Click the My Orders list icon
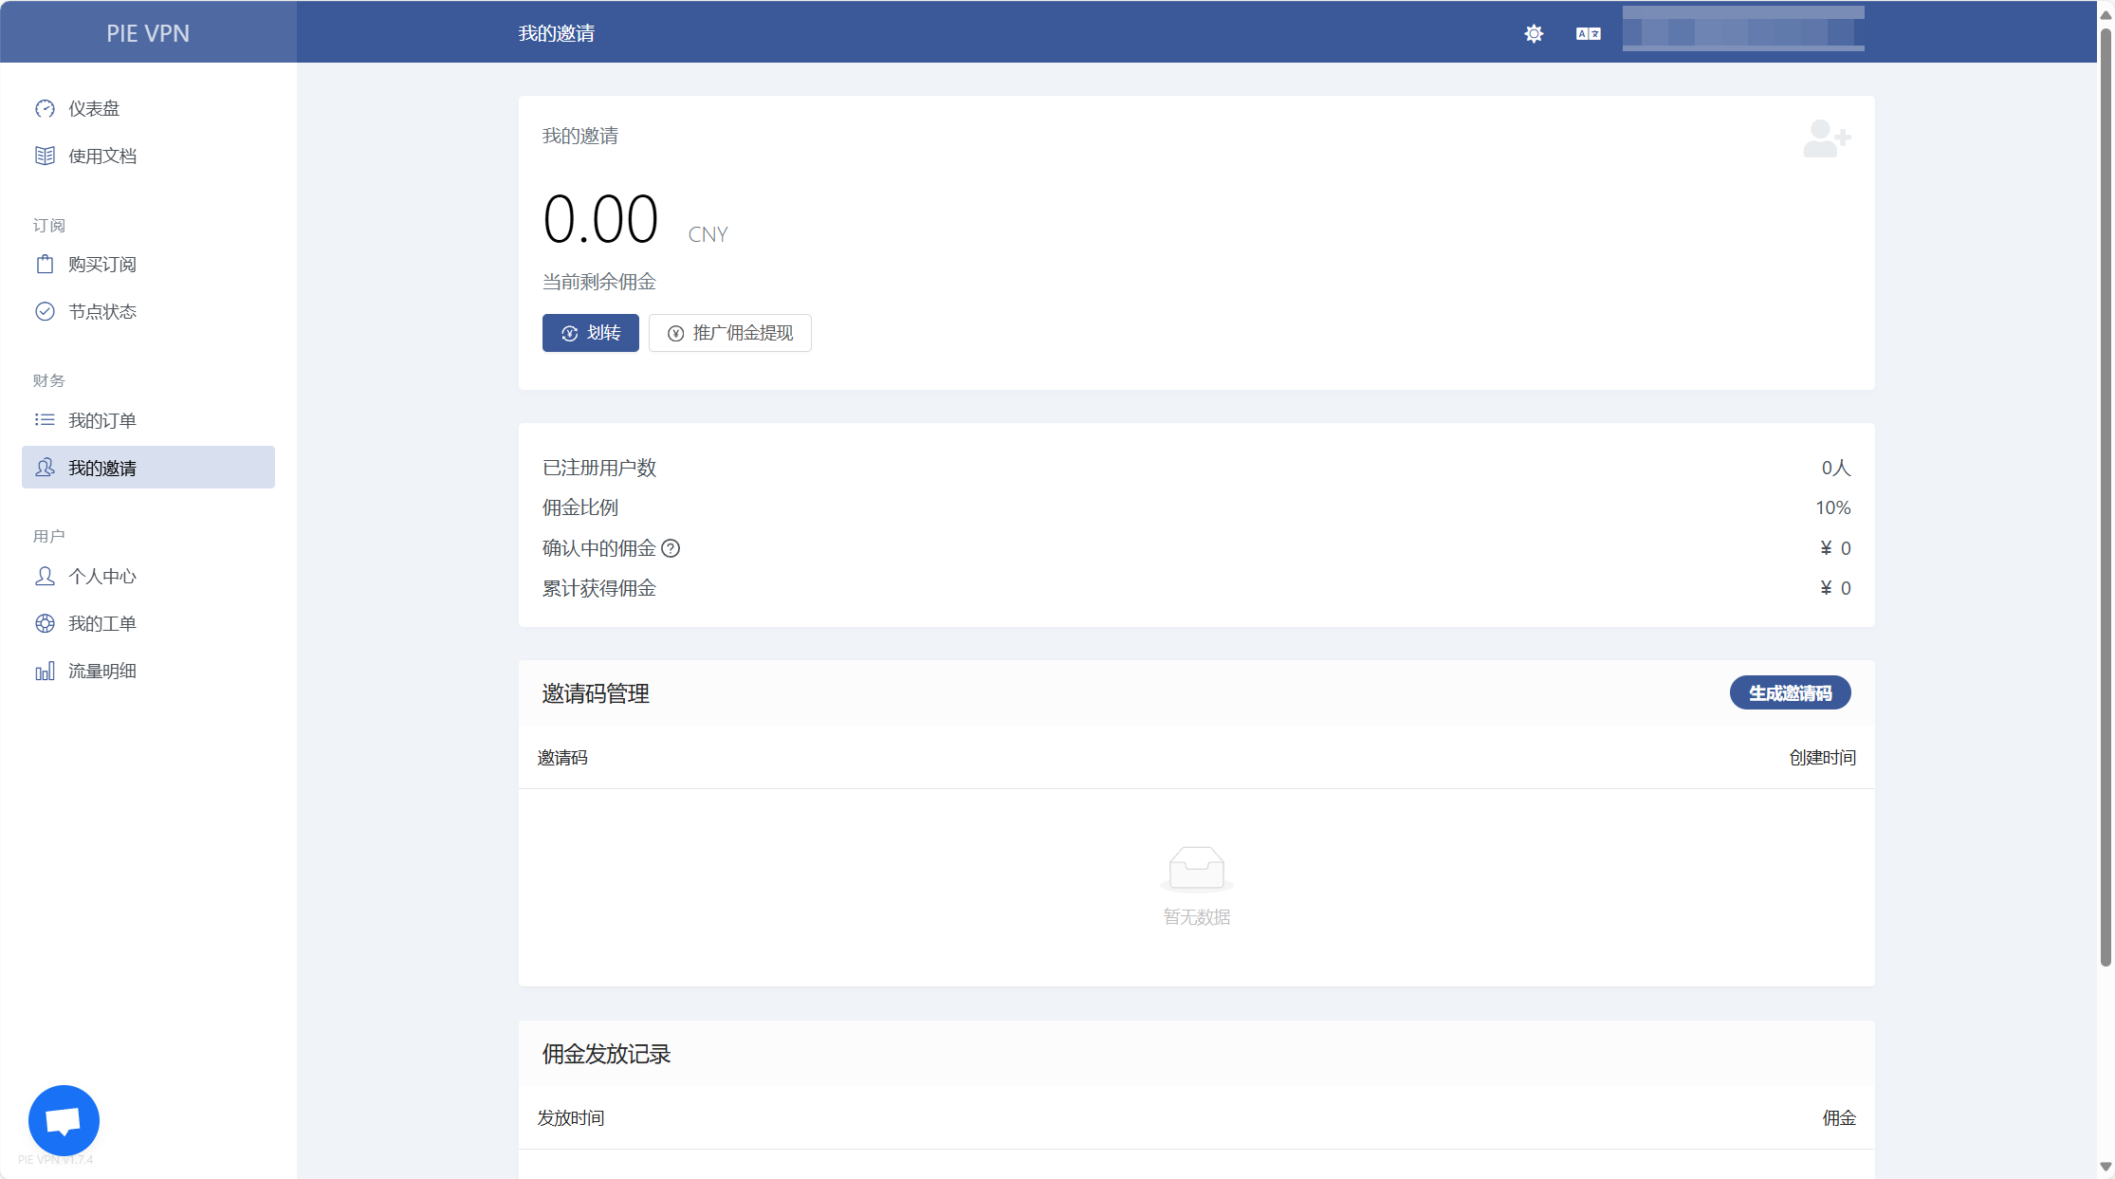2115x1179 pixels. click(45, 420)
